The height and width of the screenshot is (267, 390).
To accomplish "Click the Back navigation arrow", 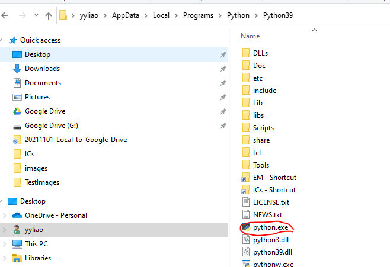I will [x=8, y=15].
